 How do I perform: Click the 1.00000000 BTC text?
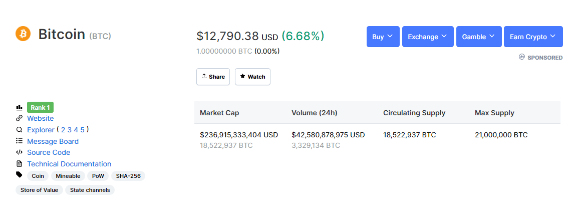(224, 51)
